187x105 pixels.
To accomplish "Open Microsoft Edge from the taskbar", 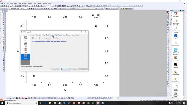I will pos(46,103).
